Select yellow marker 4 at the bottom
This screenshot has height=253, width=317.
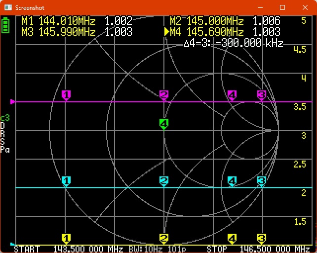pyautogui.click(x=232, y=238)
